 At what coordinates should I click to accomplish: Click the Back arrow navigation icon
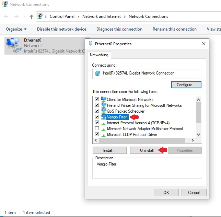6,16
